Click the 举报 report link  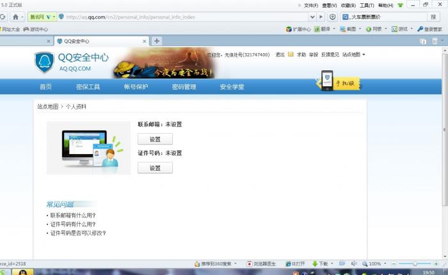(314, 54)
